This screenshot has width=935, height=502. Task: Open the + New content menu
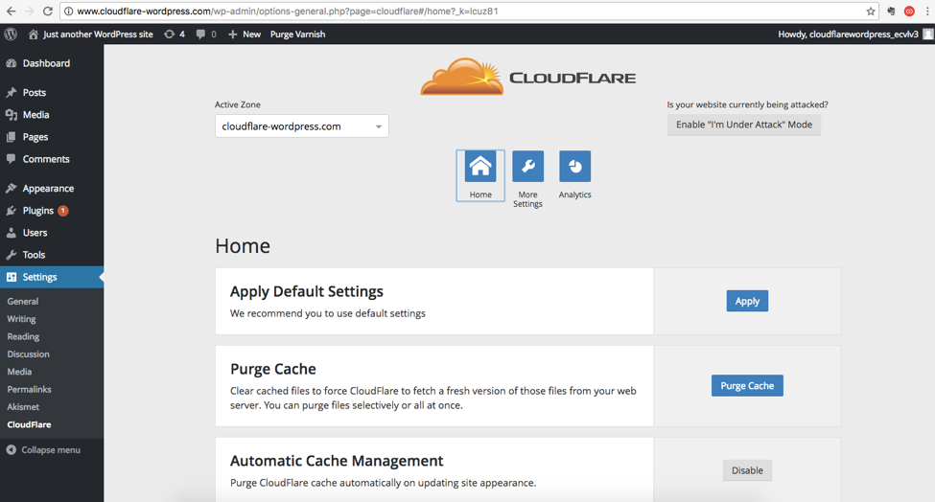(x=245, y=34)
